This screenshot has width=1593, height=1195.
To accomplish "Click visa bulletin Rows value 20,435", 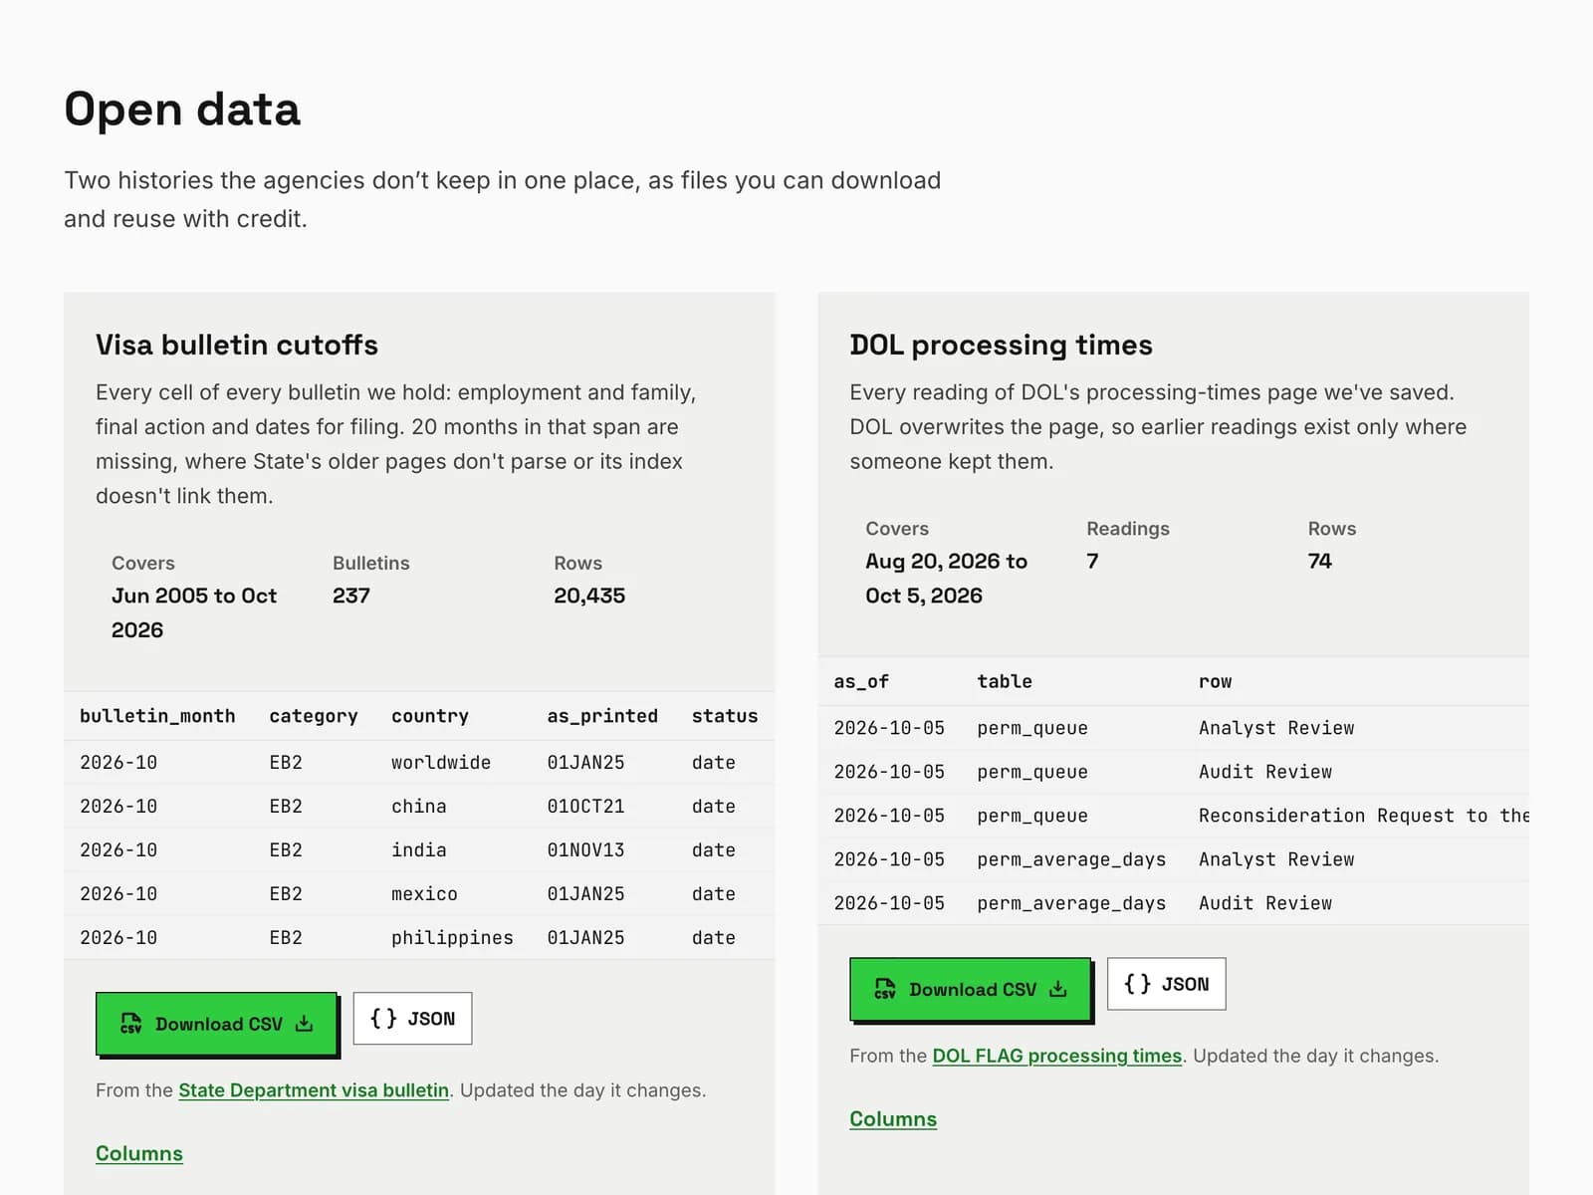I will (589, 596).
